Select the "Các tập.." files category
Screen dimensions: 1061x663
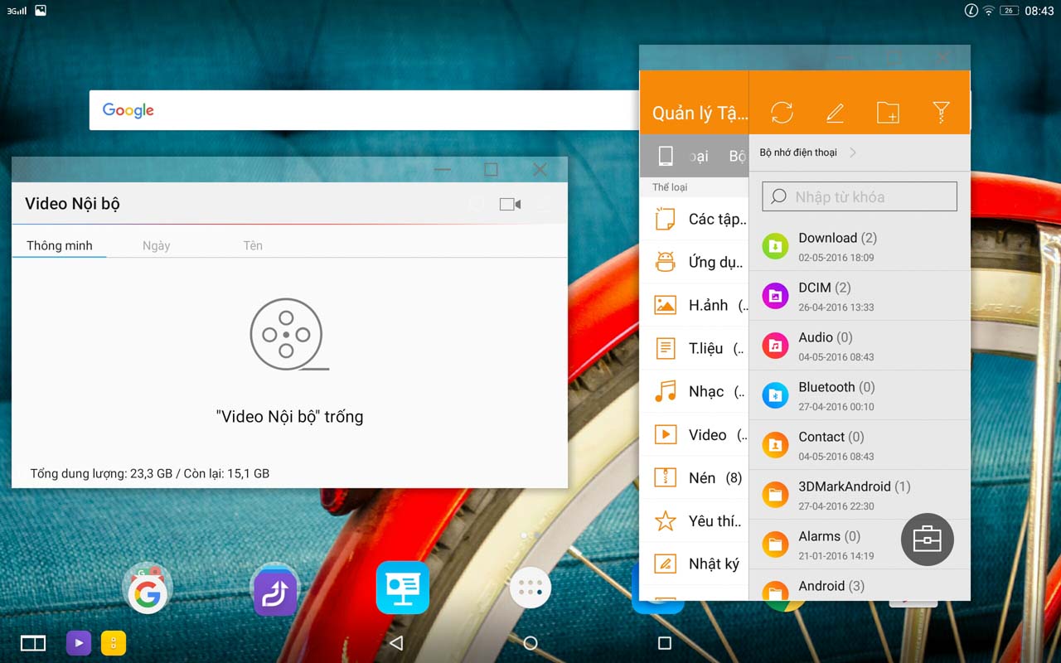tap(695, 219)
